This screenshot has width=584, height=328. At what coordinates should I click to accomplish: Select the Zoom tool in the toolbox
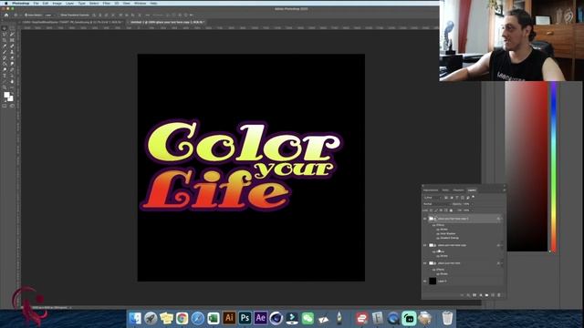(5, 87)
